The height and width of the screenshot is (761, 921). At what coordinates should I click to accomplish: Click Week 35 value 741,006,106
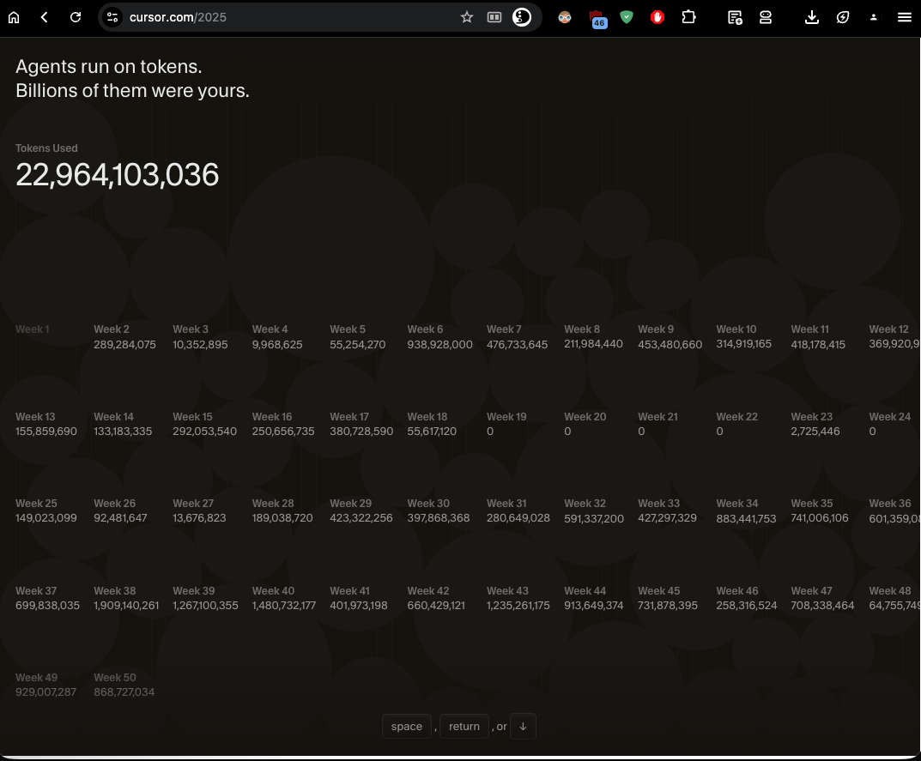click(x=820, y=518)
